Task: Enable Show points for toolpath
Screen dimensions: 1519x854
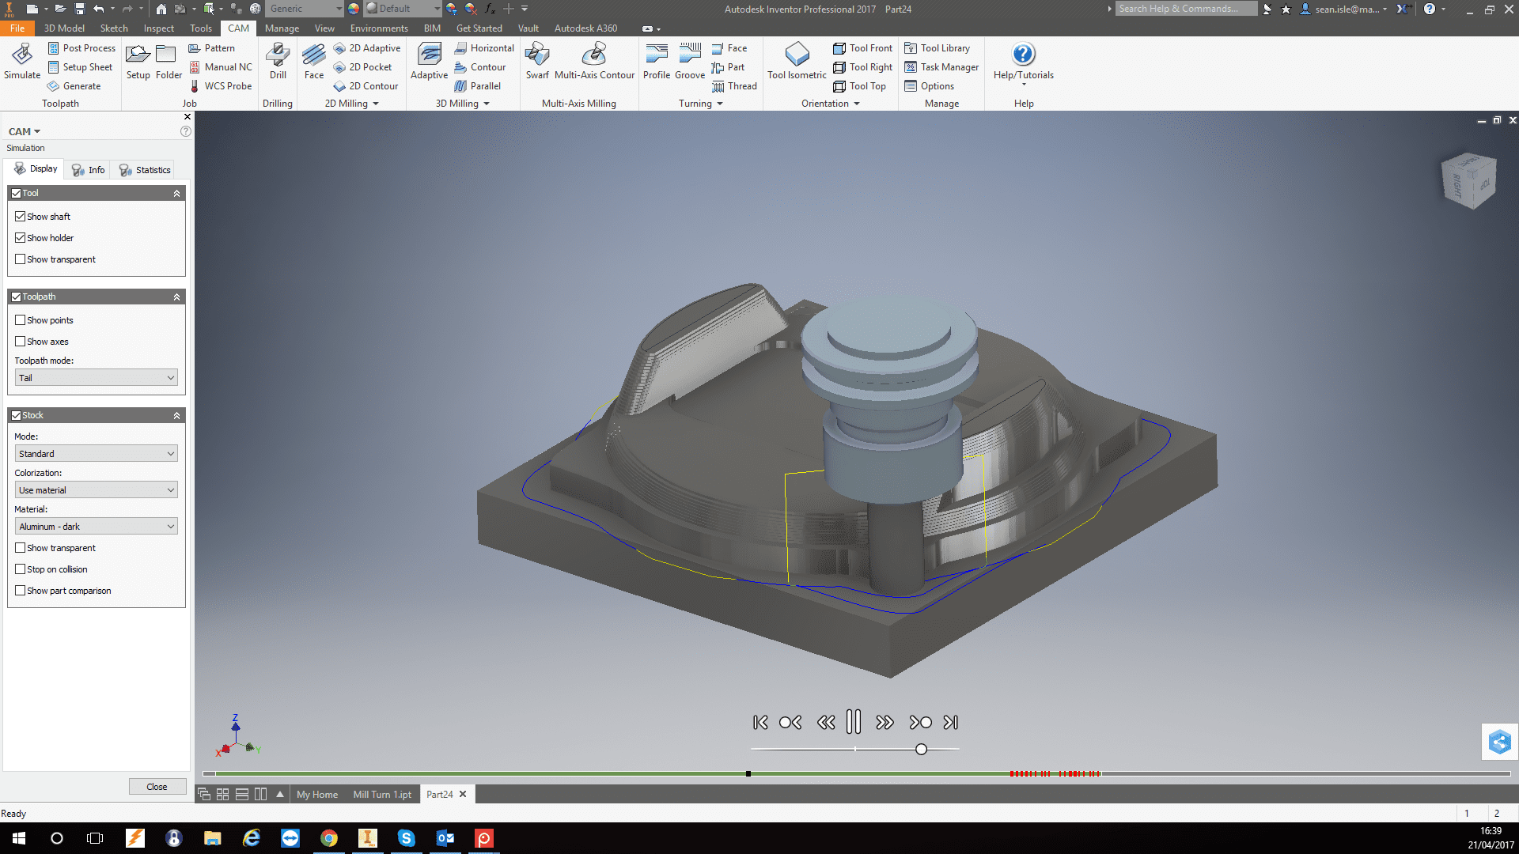Action: click(x=21, y=320)
